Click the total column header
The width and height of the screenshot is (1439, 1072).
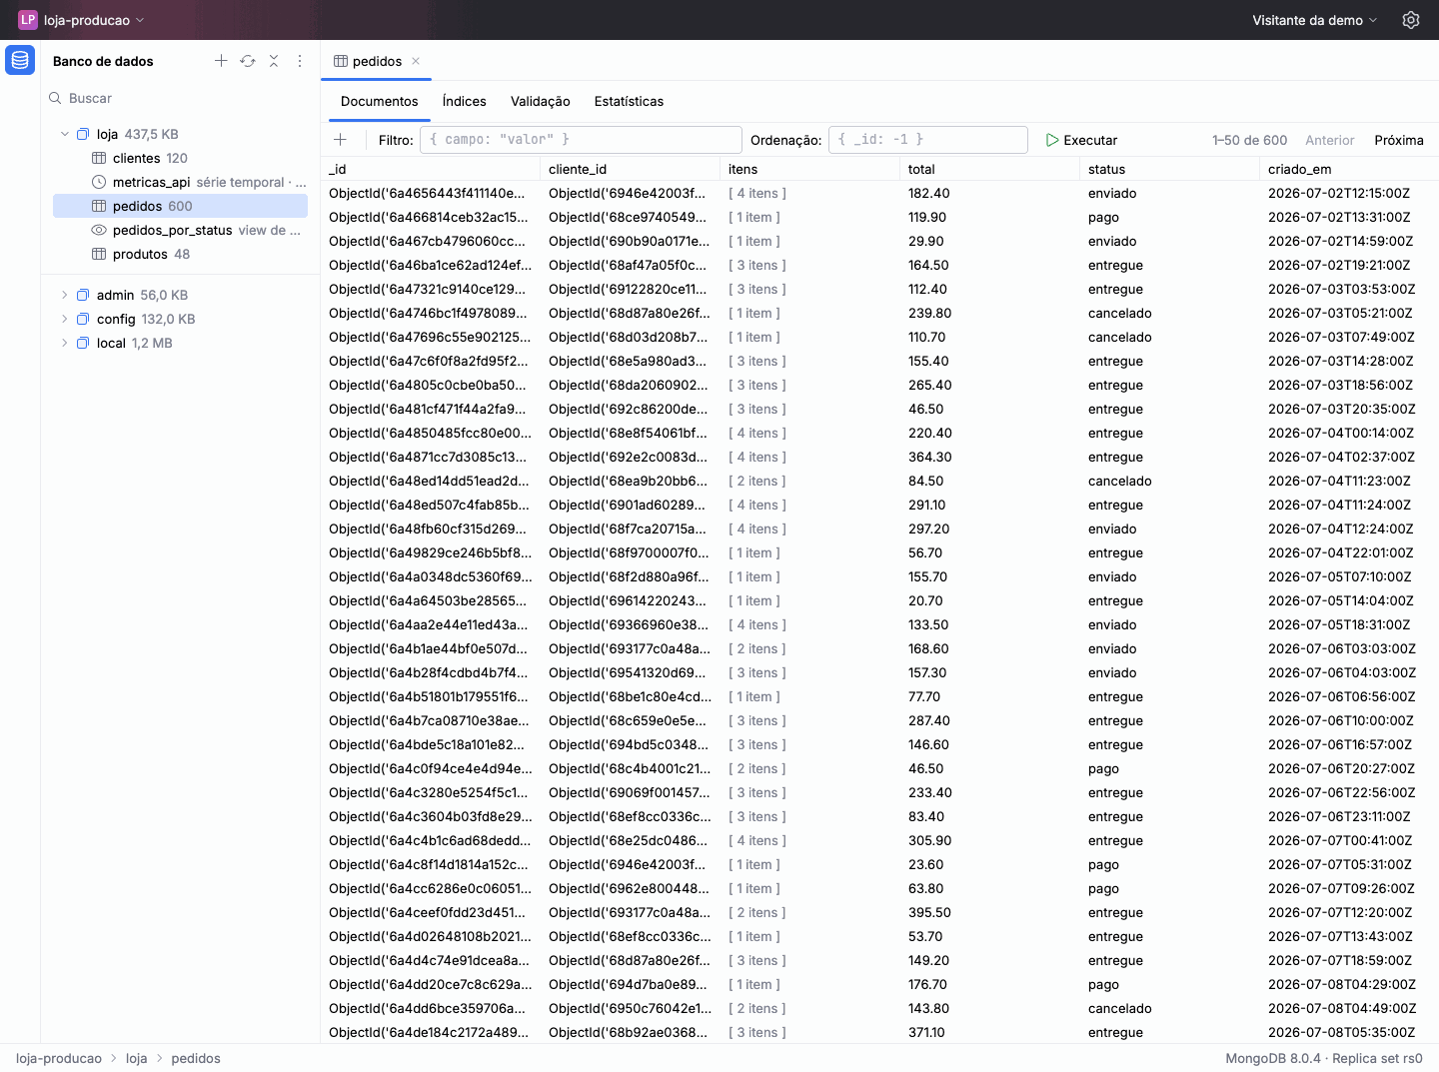[x=989, y=169]
